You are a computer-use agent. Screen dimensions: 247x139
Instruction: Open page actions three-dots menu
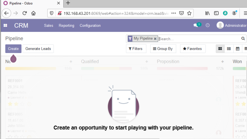[x=174, y=13]
